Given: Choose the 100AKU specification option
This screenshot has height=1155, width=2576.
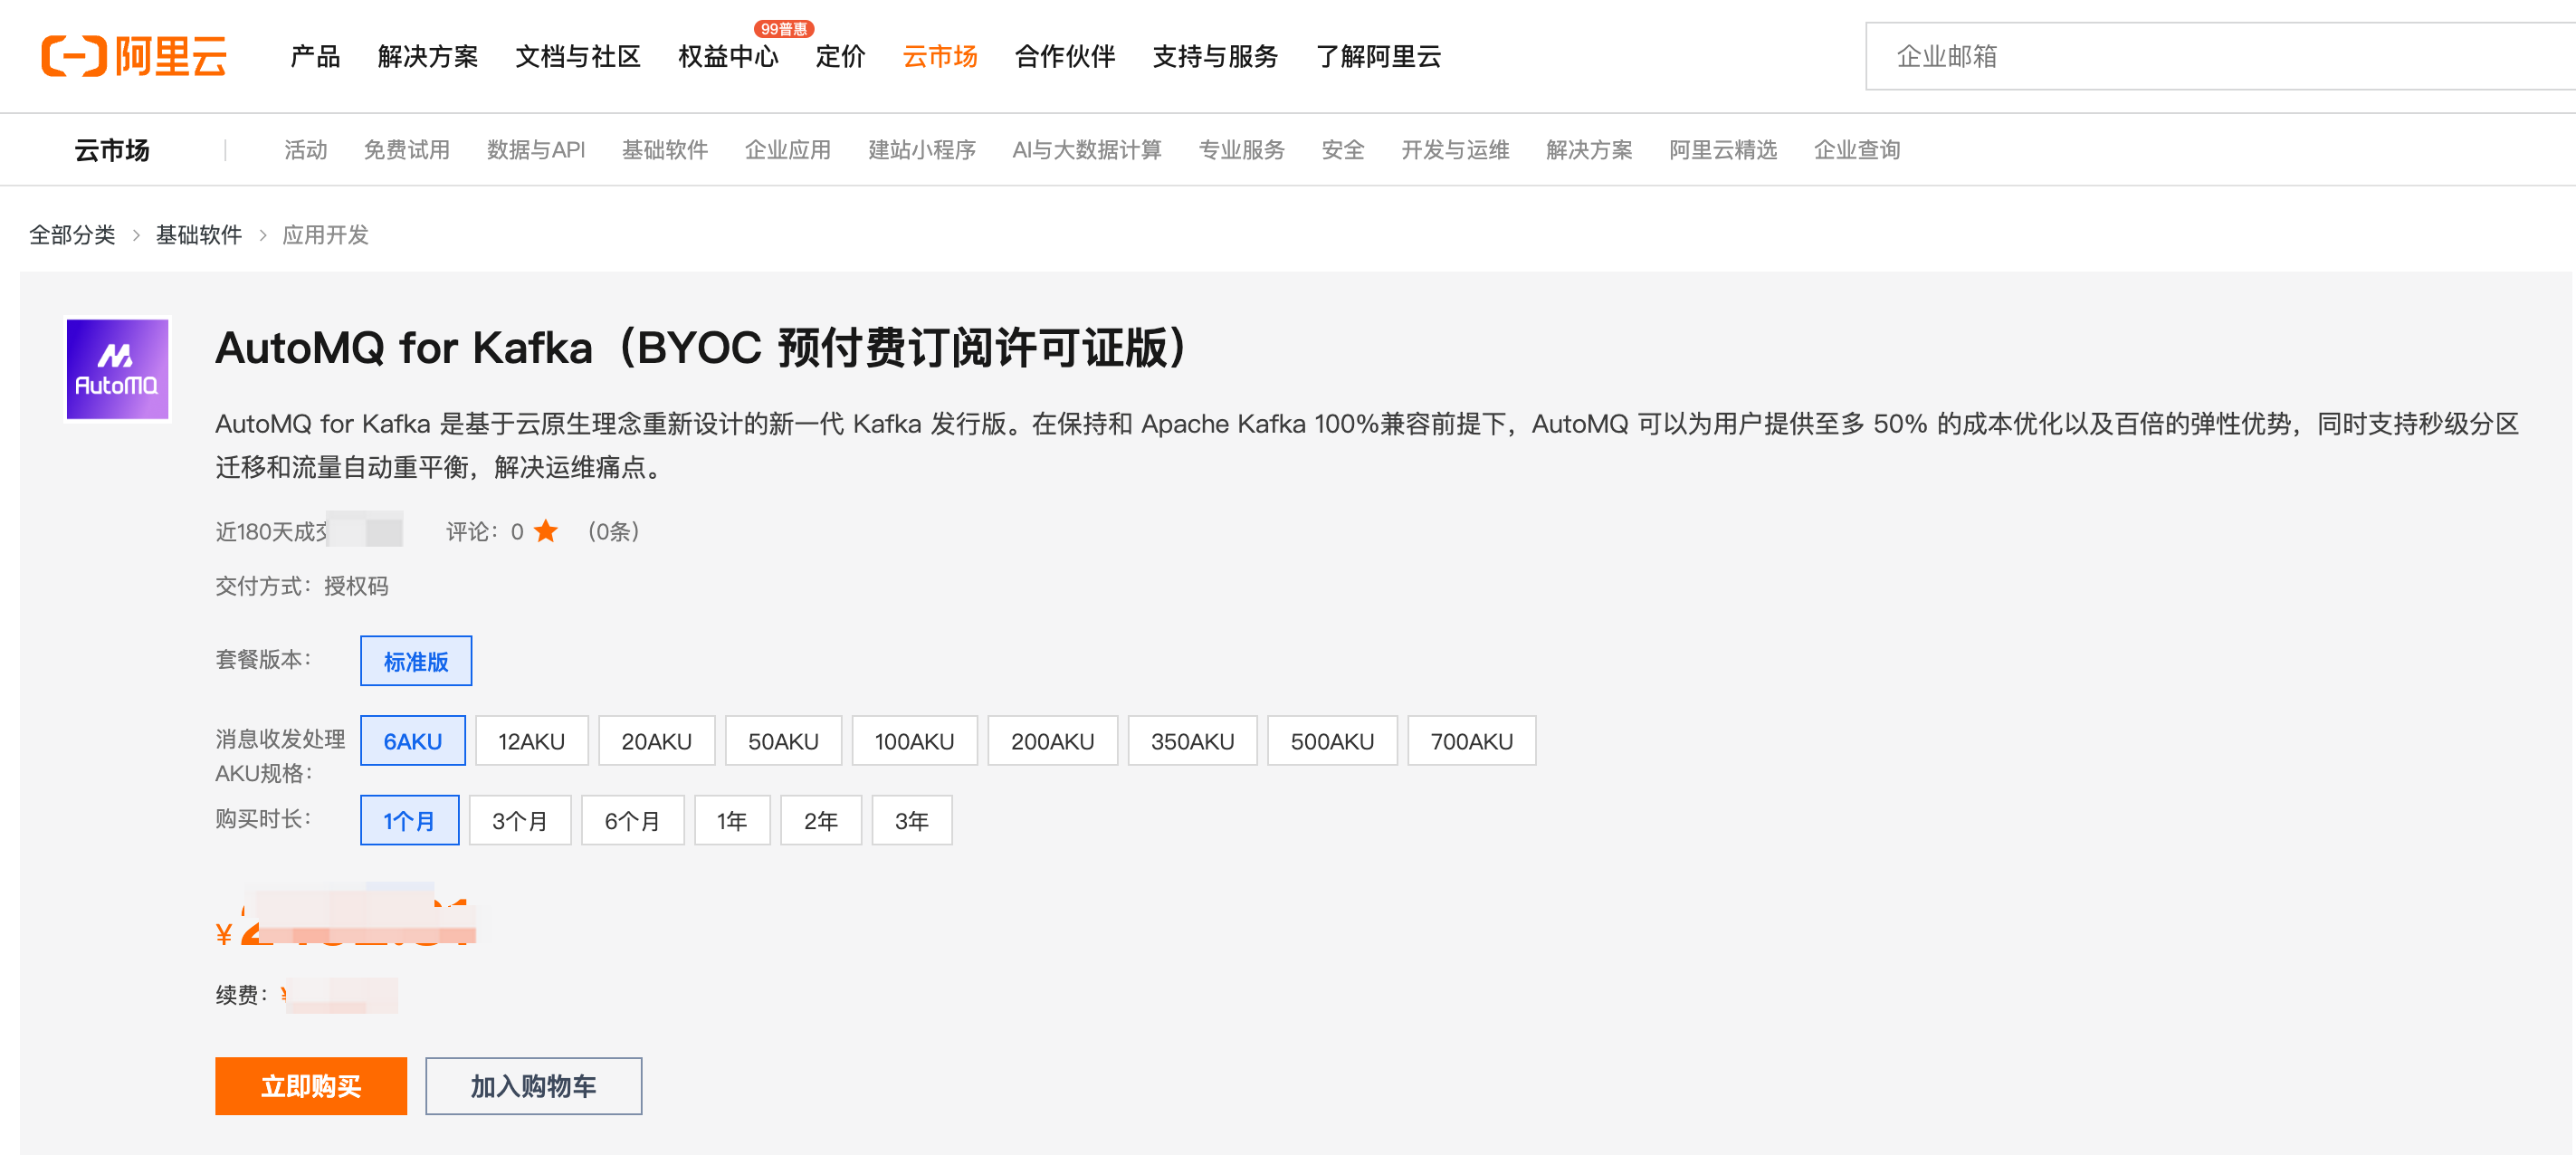Looking at the screenshot, I should [913, 741].
